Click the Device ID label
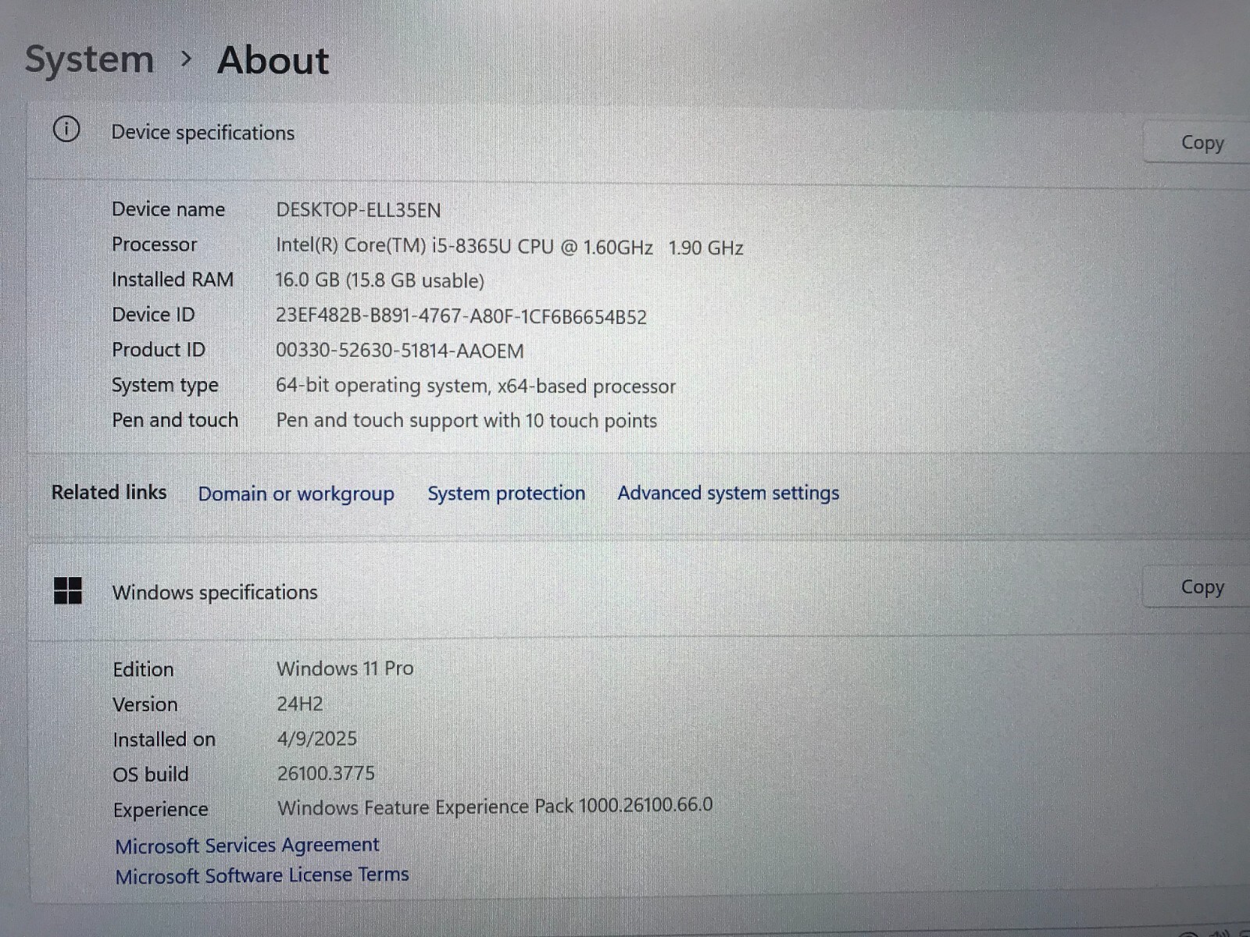 153,315
